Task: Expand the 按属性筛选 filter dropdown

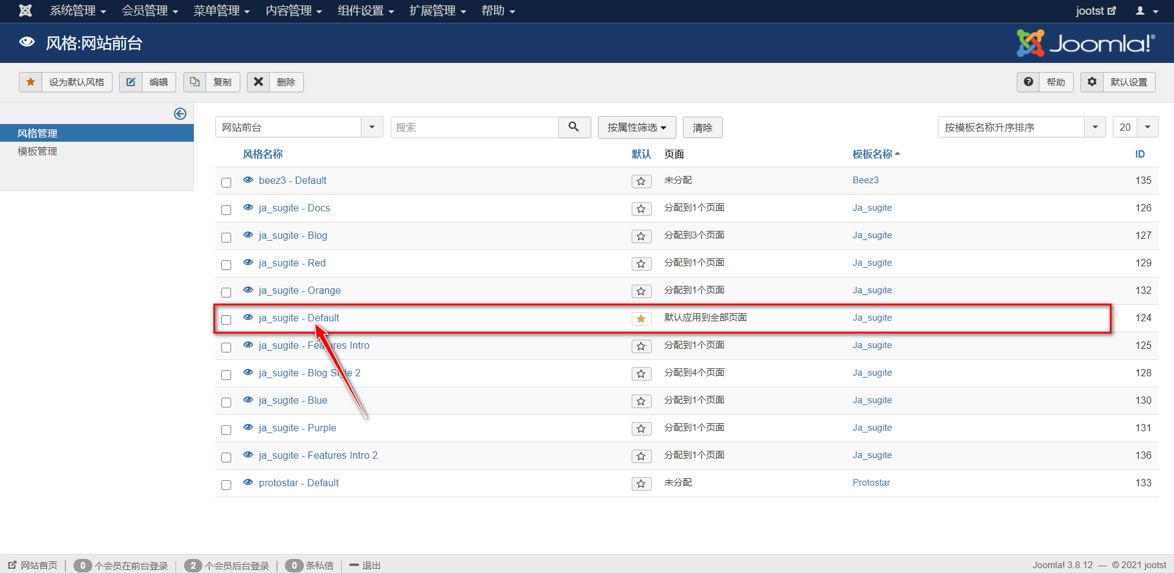Action: pyautogui.click(x=636, y=127)
